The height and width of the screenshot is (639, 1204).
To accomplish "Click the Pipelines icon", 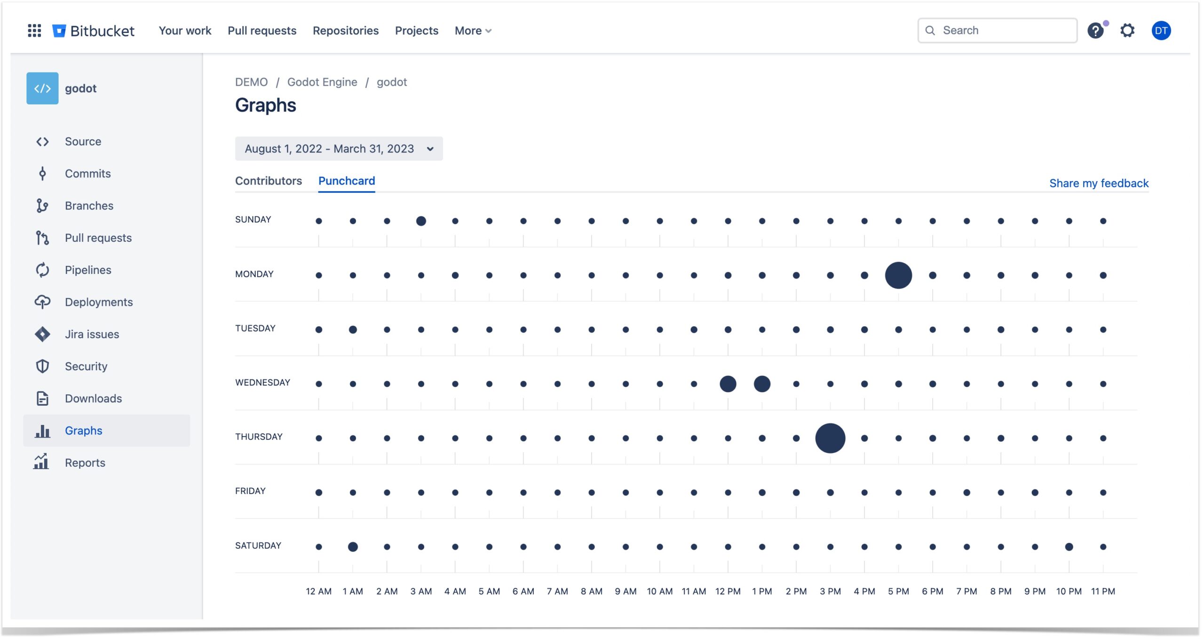I will click(x=42, y=270).
